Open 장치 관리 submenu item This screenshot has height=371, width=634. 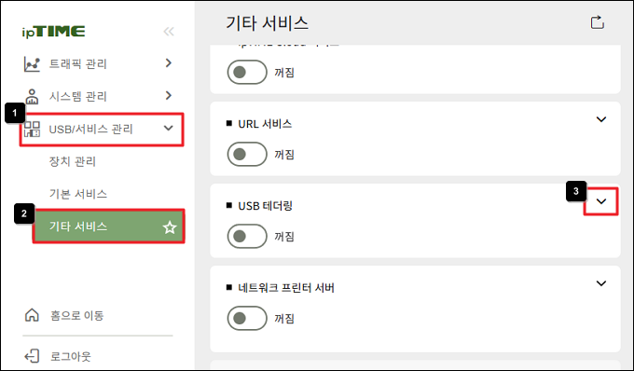tap(73, 161)
